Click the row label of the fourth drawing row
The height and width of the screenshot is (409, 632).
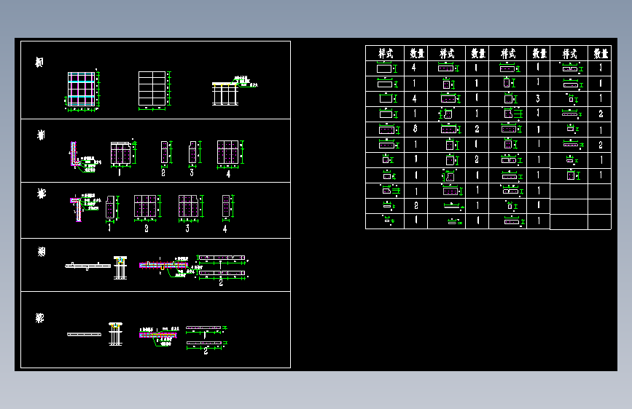point(41,252)
